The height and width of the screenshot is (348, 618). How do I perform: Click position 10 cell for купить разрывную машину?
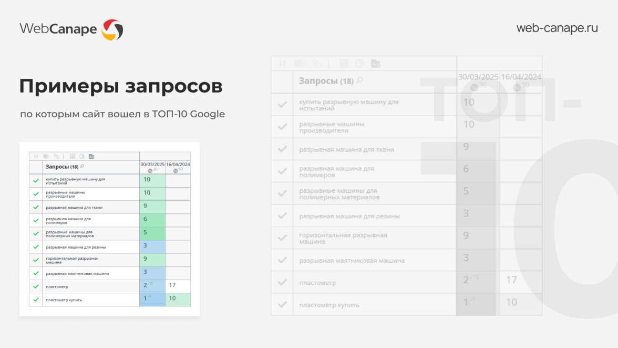[x=152, y=180]
